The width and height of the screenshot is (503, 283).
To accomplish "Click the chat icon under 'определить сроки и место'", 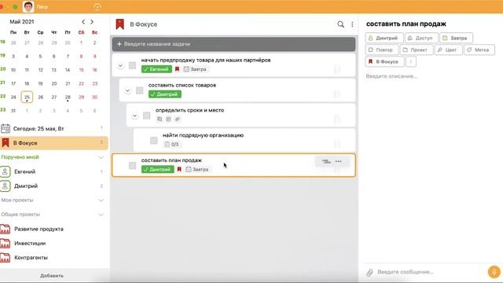I will click(160, 119).
